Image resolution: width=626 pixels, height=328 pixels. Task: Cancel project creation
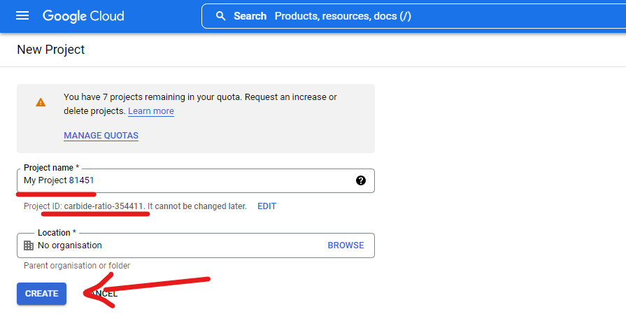(101, 294)
